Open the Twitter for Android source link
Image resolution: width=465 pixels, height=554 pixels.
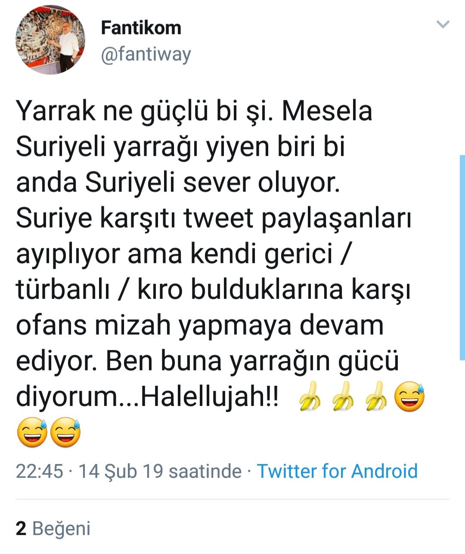337,471
